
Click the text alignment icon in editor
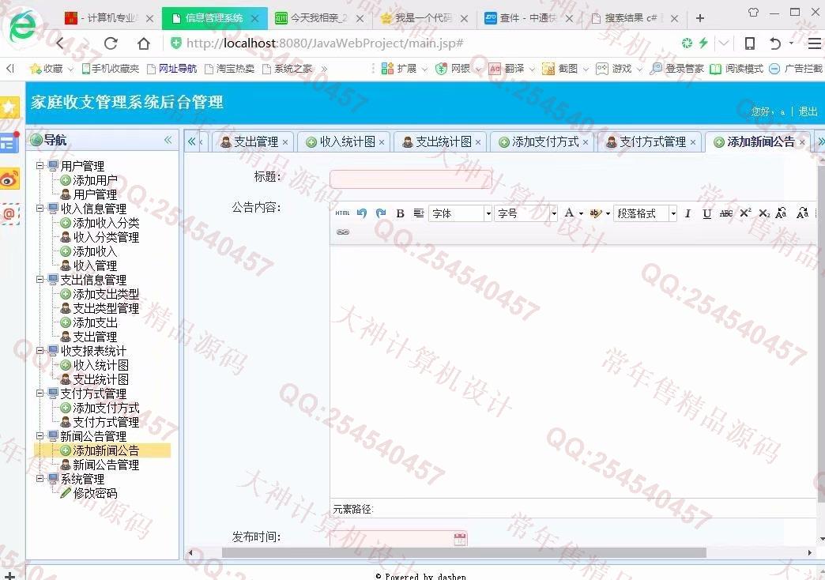click(x=418, y=213)
